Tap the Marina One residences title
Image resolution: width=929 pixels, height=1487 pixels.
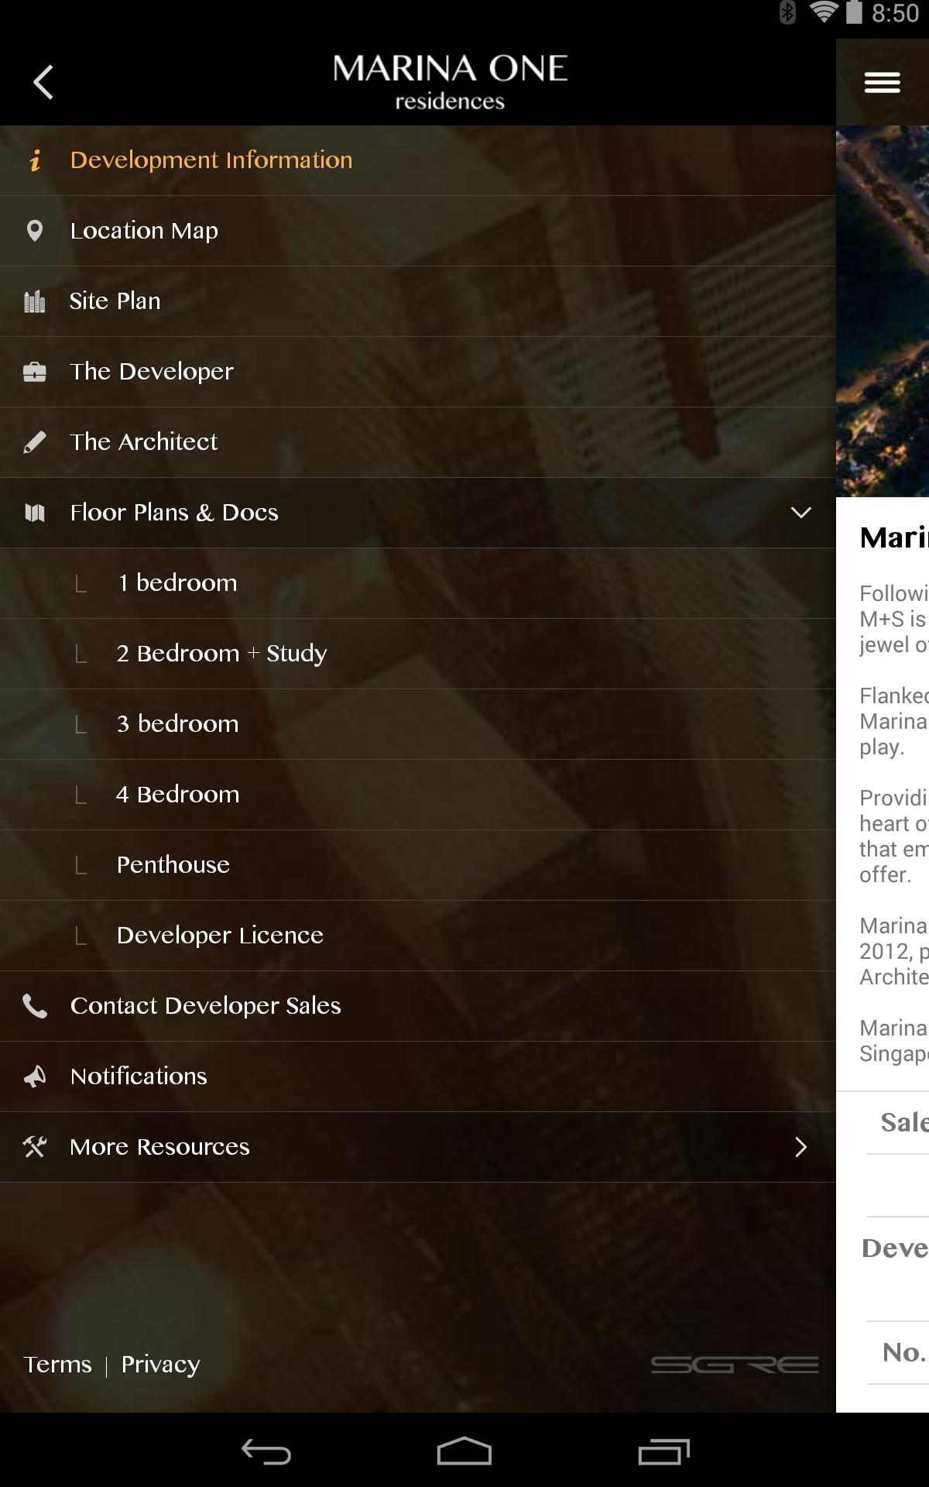pyautogui.click(x=450, y=82)
